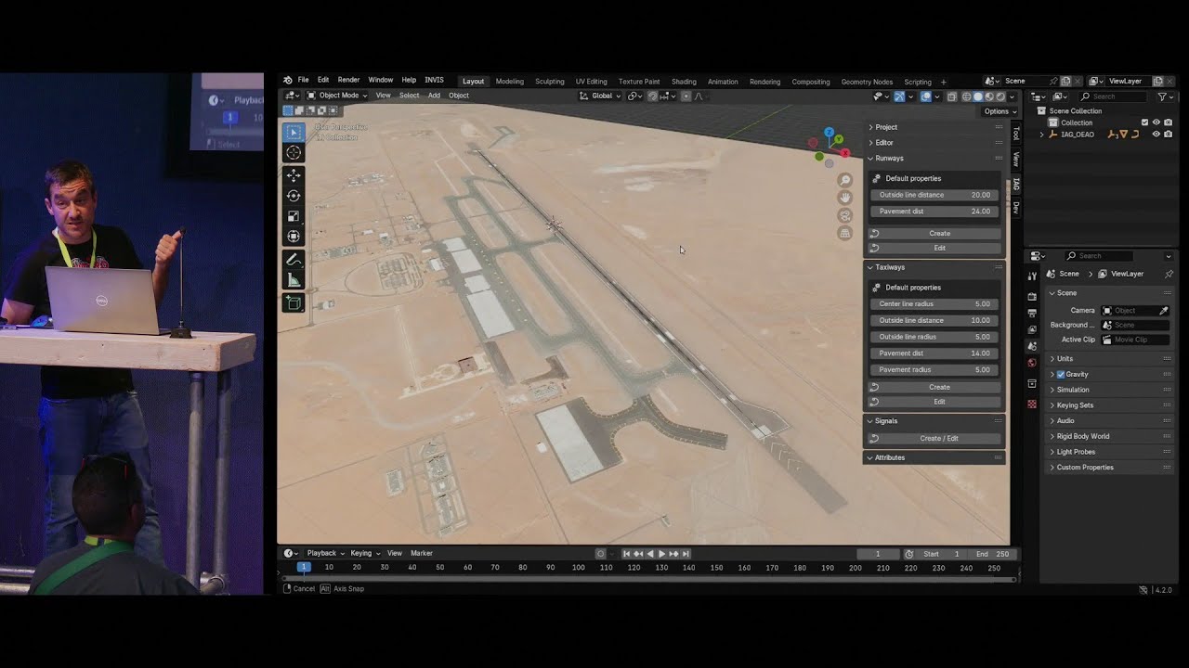Open the Global orientation dropdown
Viewport: 1189px width, 668px height.
click(x=600, y=96)
